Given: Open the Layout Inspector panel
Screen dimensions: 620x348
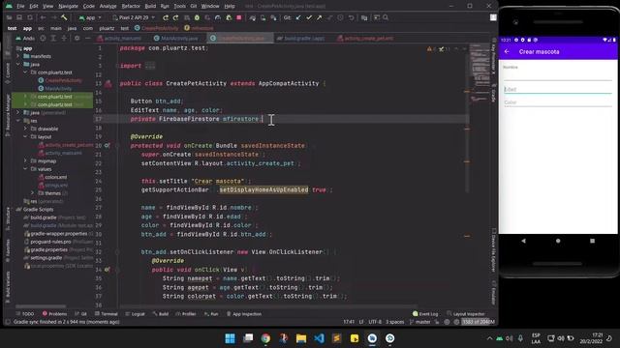Looking at the screenshot, I should pos(466,314).
